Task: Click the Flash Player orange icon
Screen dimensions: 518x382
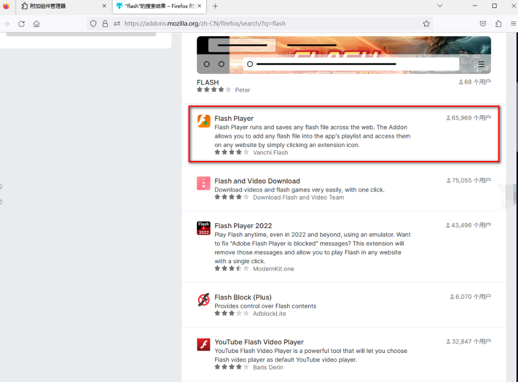Action: pos(204,121)
